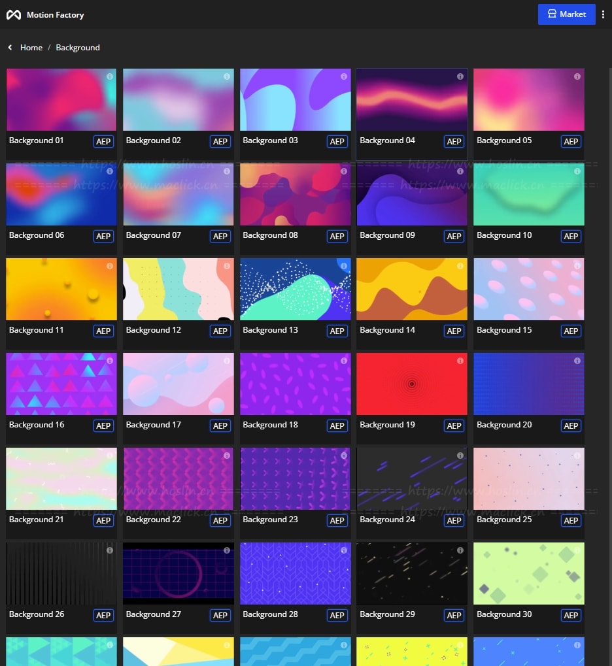
Task: Show info for Background 13
Action: [343, 266]
